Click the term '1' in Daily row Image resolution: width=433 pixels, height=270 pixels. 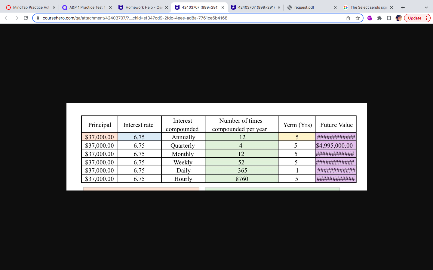(297, 170)
